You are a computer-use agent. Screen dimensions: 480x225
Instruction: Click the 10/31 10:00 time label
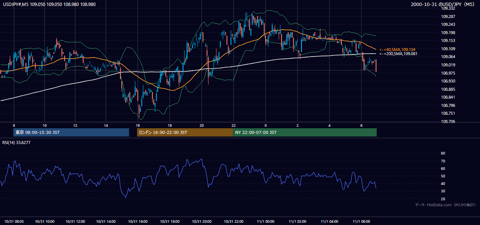click(45, 221)
